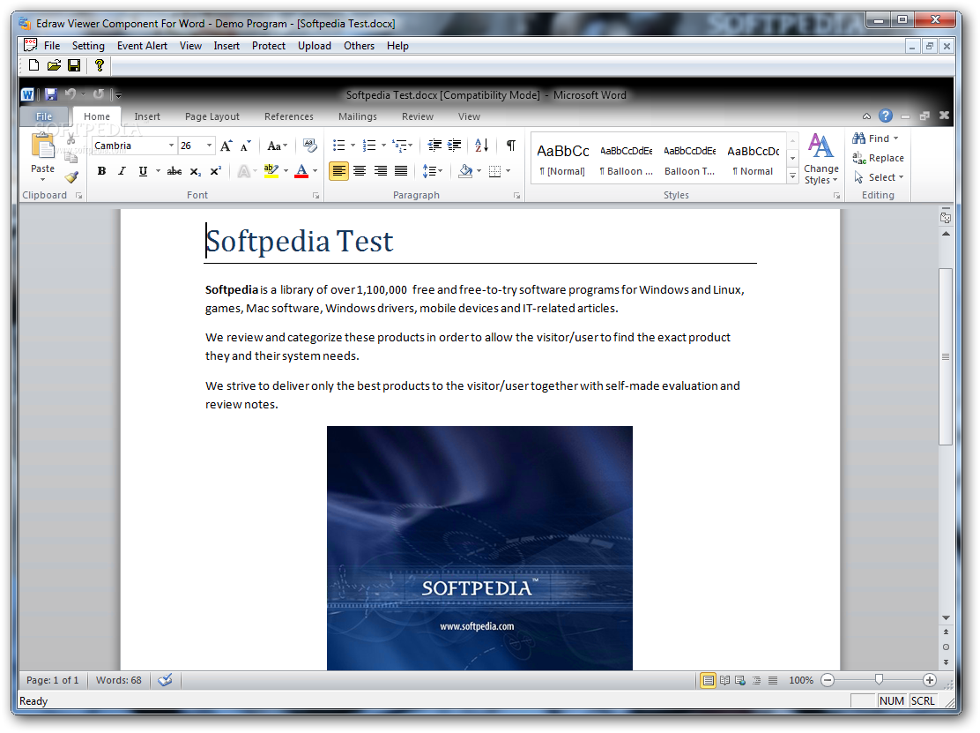
Task: Click the Zoom Out minus button
Action: click(828, 680)
